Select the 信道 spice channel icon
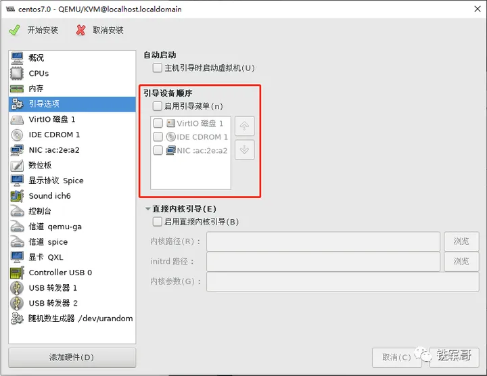 17,242
